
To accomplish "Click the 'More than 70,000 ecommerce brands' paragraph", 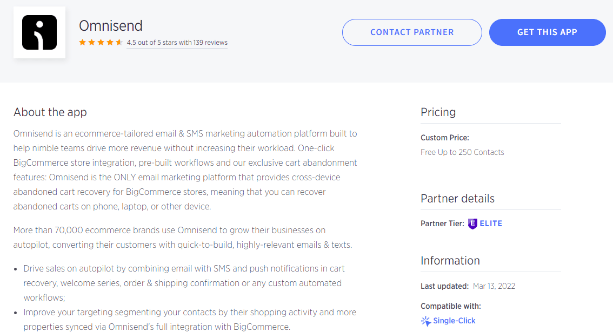I will [183, 238].
